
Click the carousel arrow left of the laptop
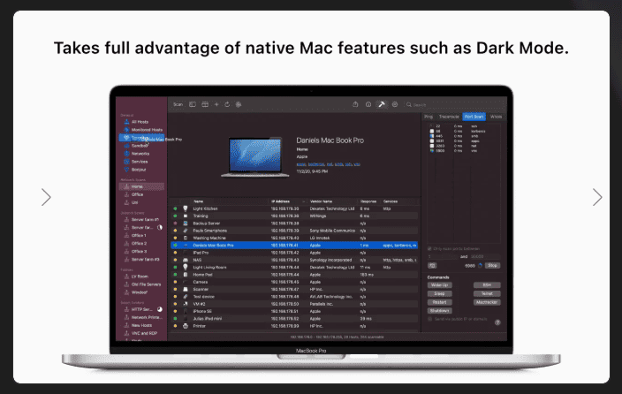[x=46, y=197]
